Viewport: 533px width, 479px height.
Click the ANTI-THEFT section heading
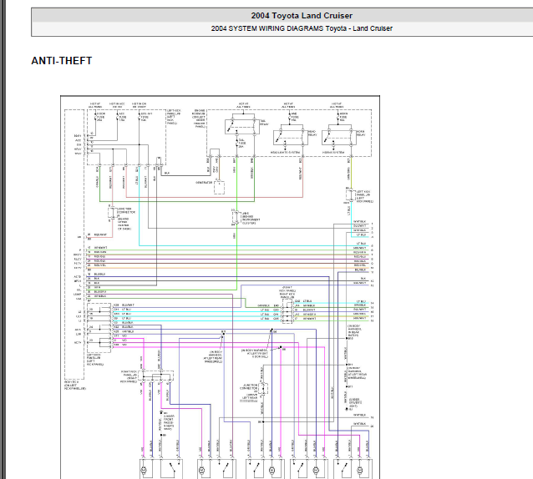tap(62, 61)
